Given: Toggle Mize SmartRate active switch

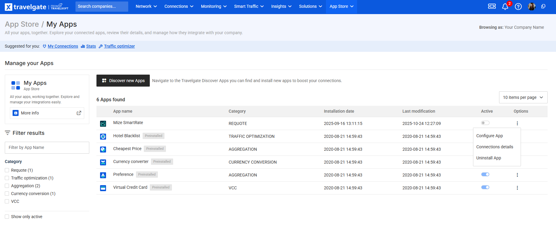Looking at the screenshot, I should 485,123.
